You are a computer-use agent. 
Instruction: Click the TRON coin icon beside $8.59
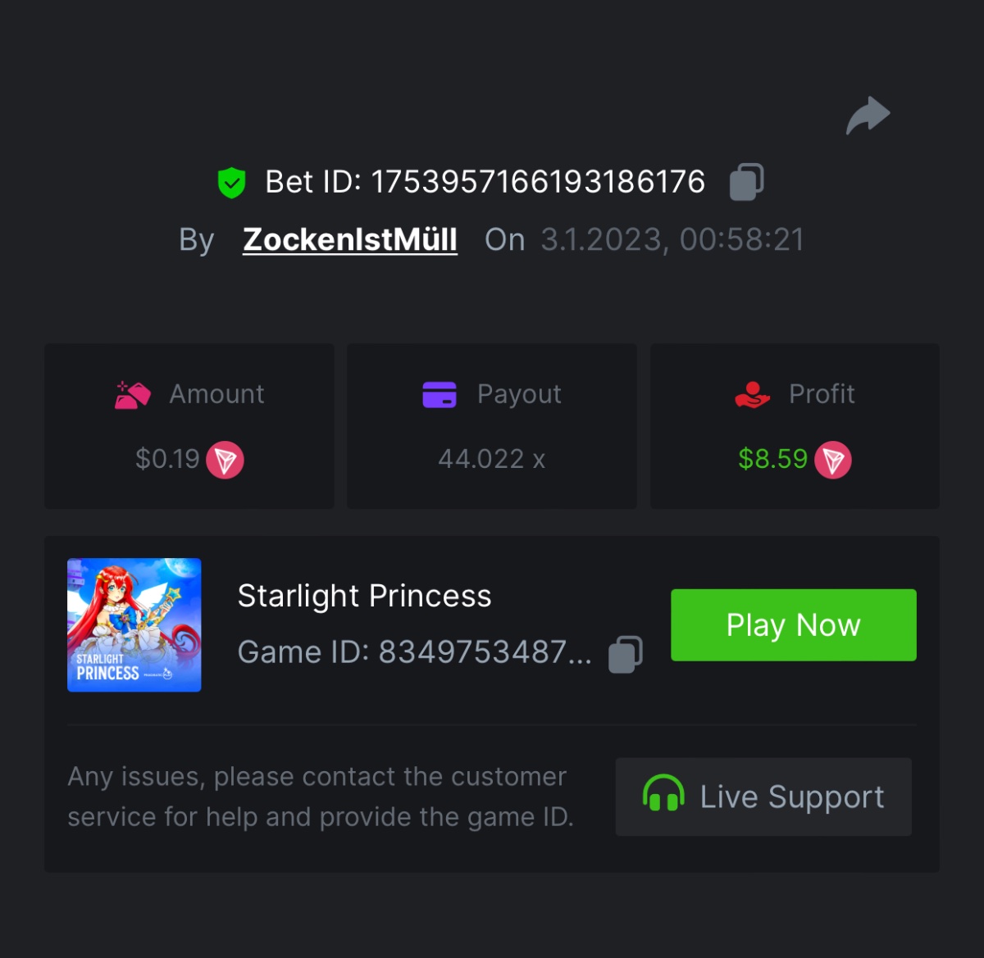(833, 460)
